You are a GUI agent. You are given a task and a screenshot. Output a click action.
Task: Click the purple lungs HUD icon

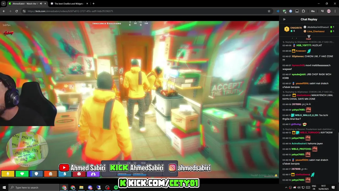click(x=93, y=174)
